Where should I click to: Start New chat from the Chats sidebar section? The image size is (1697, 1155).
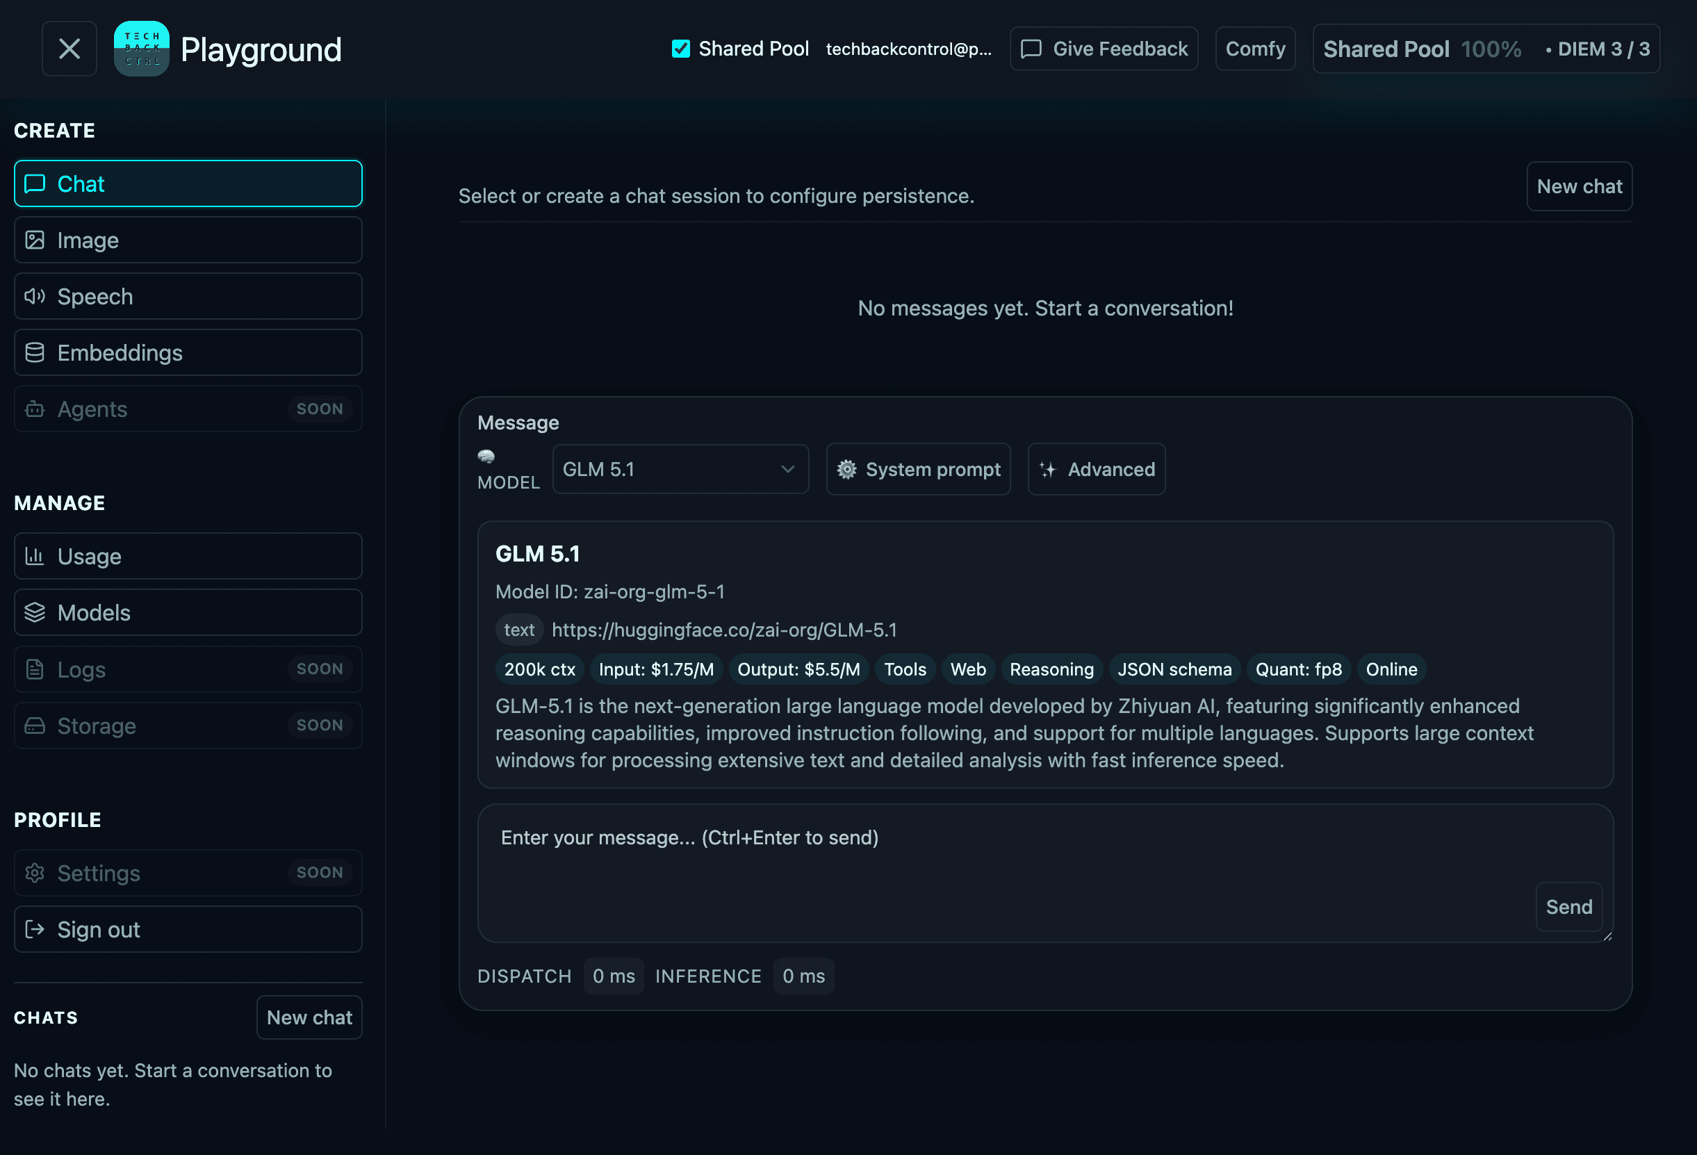click(310, 1017)
